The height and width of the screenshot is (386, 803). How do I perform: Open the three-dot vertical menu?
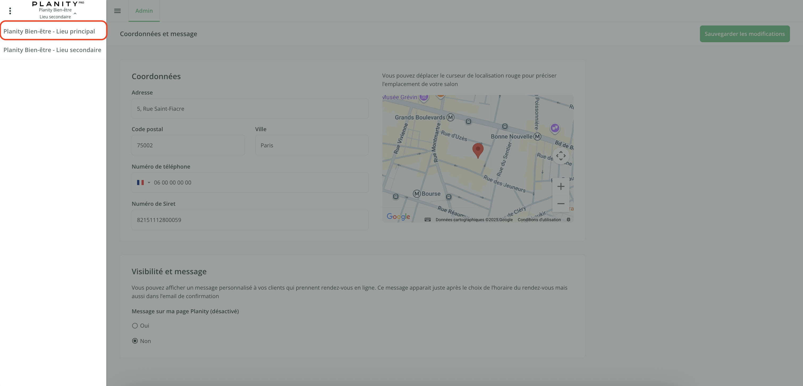(10, 11)
